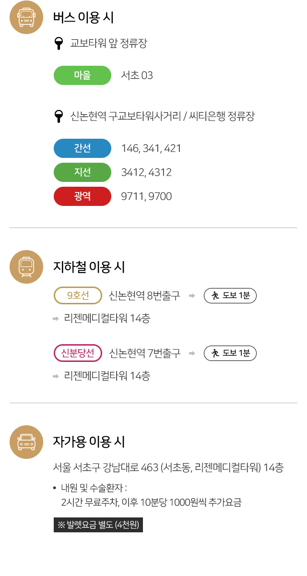
Task: Click the walking icon in the second 도보 1분 badge
Action: pyautogui.click(x=215, y=353)
